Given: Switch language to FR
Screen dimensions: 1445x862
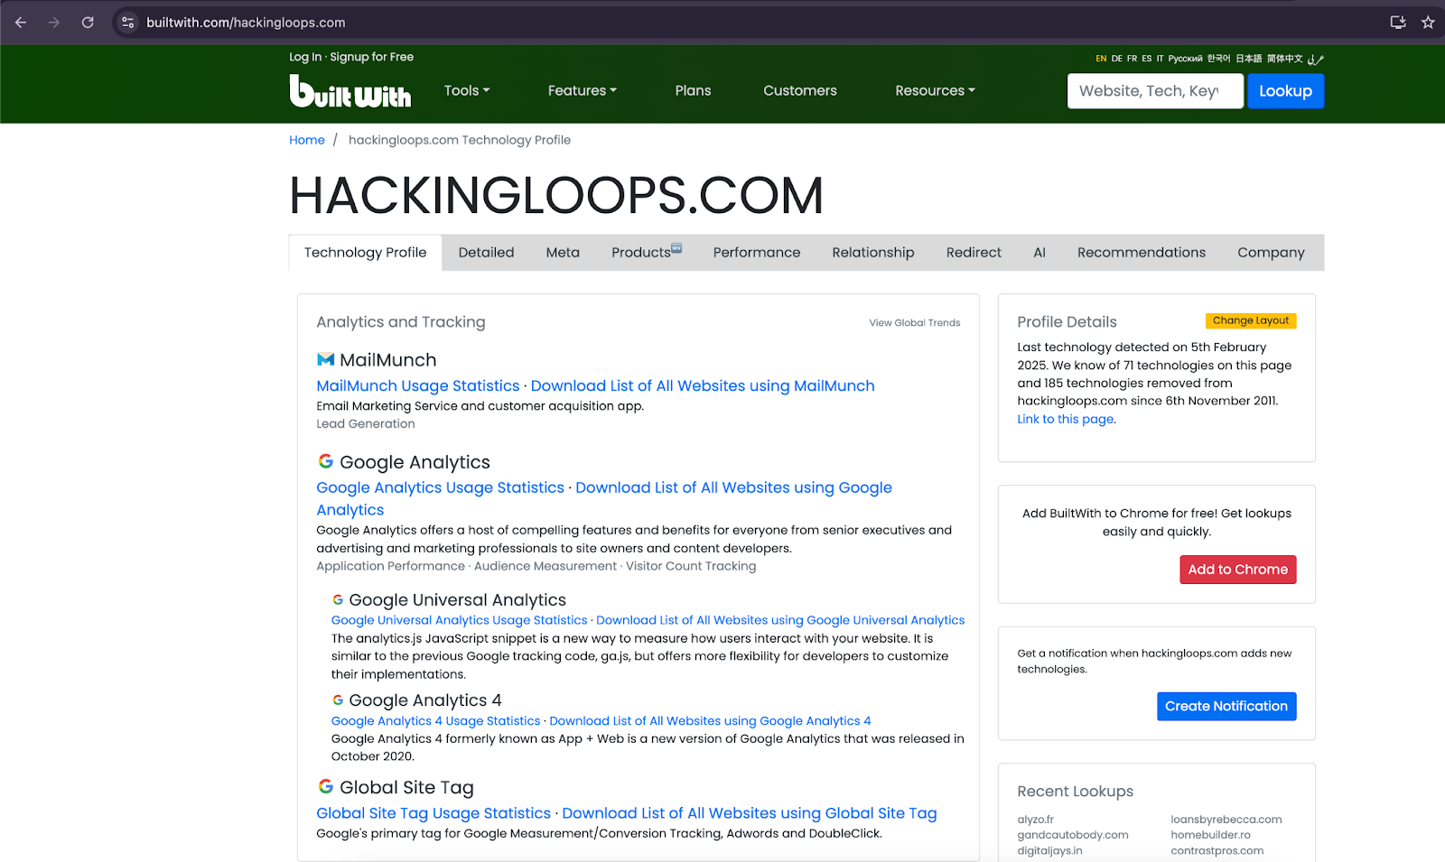Looking at the screenshot, I should [1133, 59].
